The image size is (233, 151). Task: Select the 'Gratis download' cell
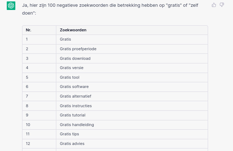click(x=132, y=58)
